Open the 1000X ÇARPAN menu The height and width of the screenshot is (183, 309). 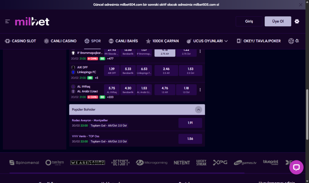[162, 41]
